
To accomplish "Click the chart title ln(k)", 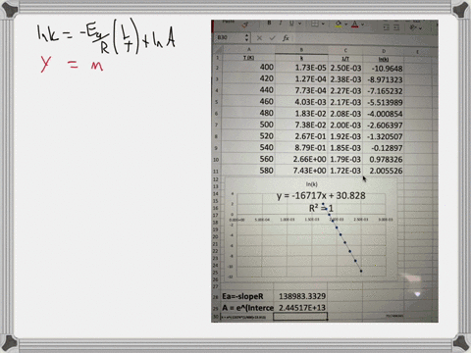I will 311,184.
